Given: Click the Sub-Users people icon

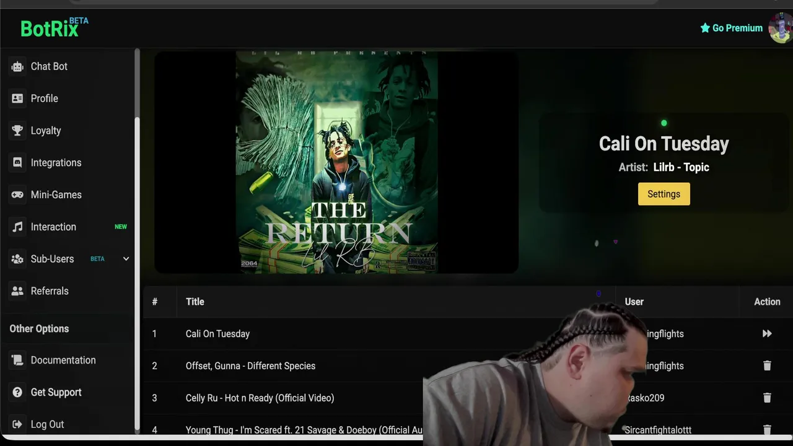Looking at the screenshot, I should pos(17,259).
